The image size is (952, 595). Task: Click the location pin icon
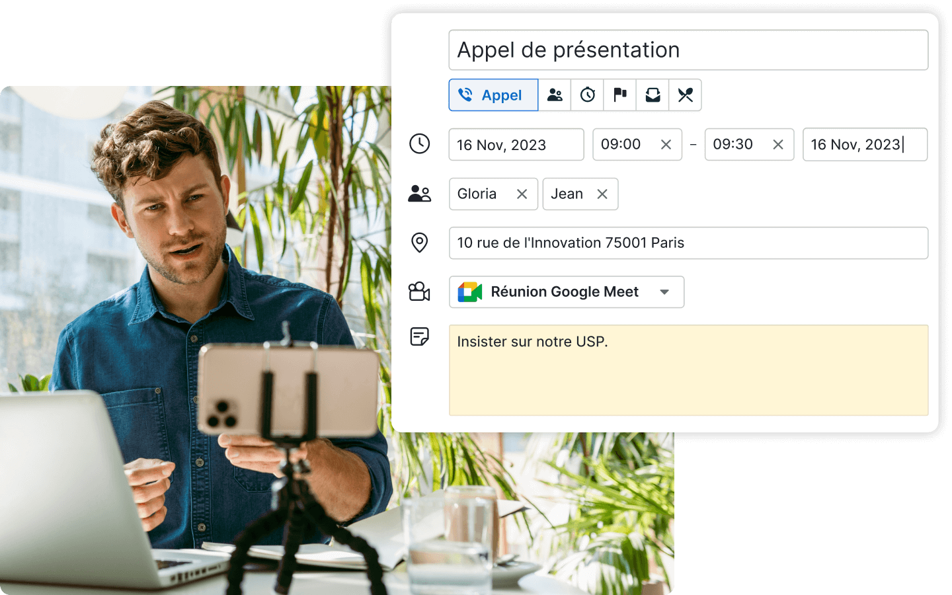coord(419,243)
